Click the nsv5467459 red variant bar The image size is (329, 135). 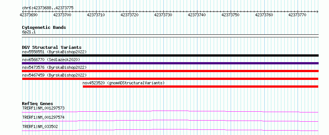pyautogui.click(x=170, y=79)
